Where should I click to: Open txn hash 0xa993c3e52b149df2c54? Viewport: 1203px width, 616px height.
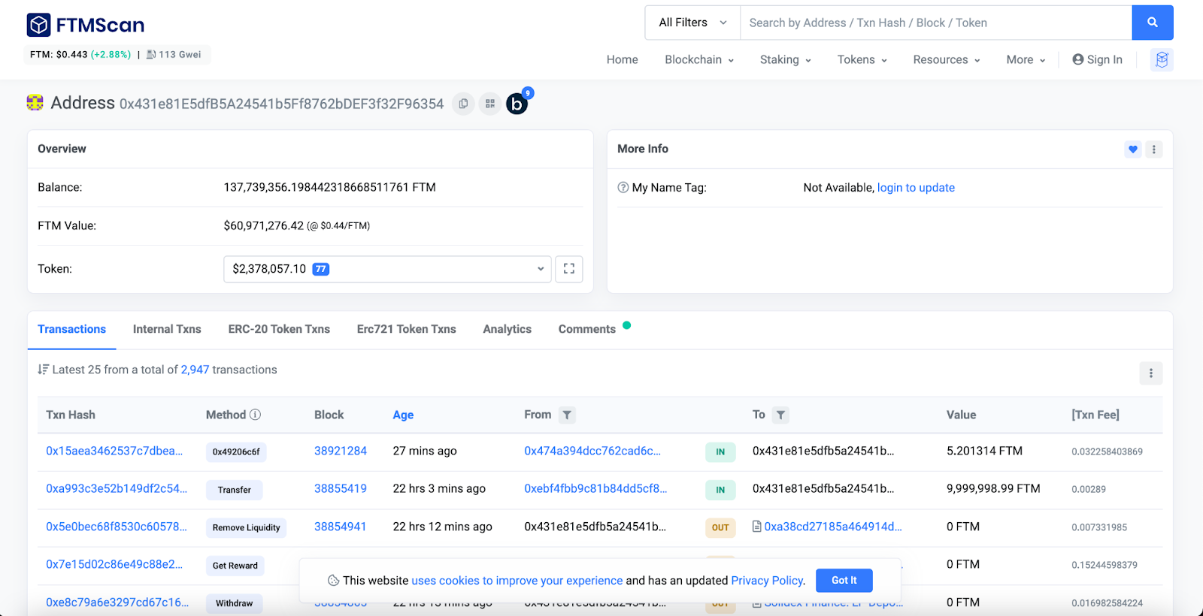(x=117, y=488)
